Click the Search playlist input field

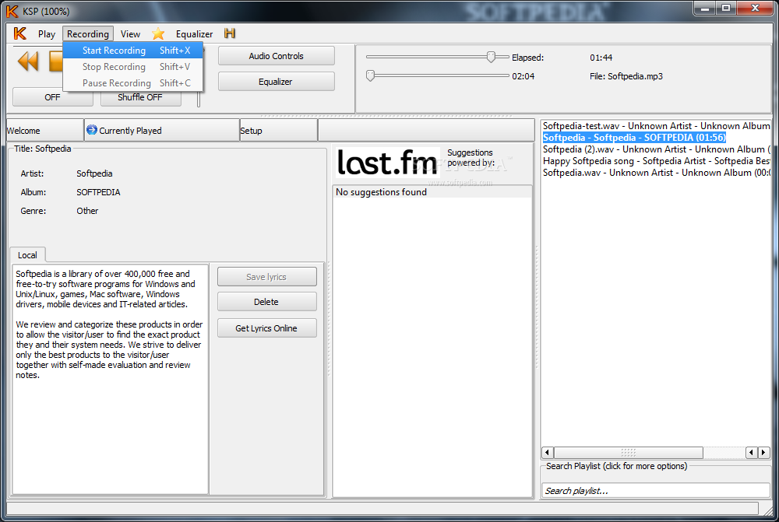(656, 491)
